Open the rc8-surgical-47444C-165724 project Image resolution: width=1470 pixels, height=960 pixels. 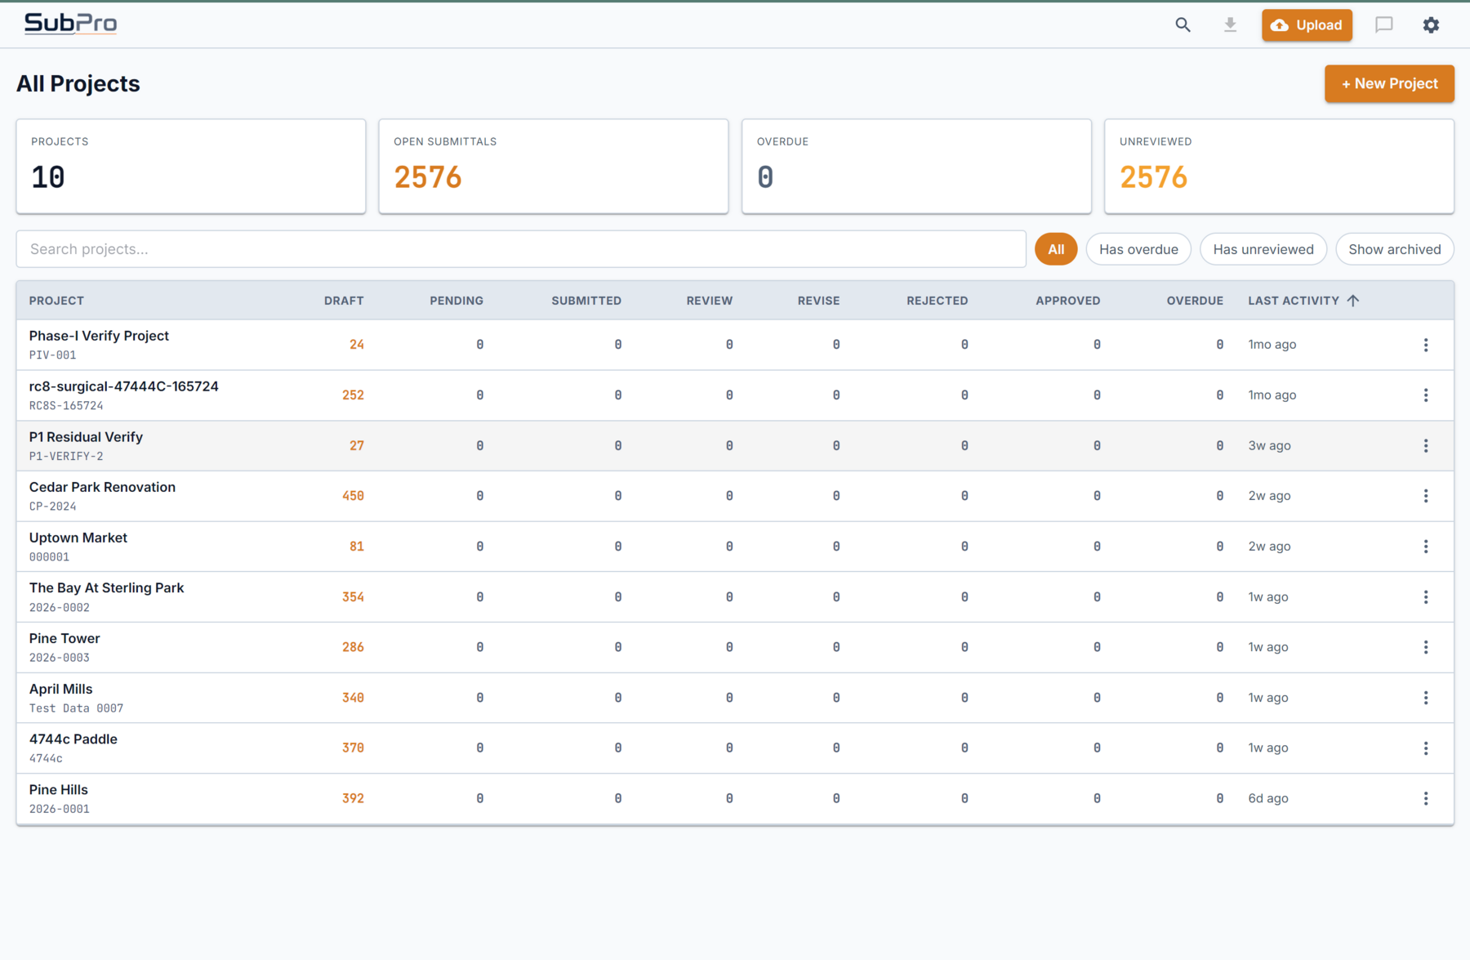point(124,386)
